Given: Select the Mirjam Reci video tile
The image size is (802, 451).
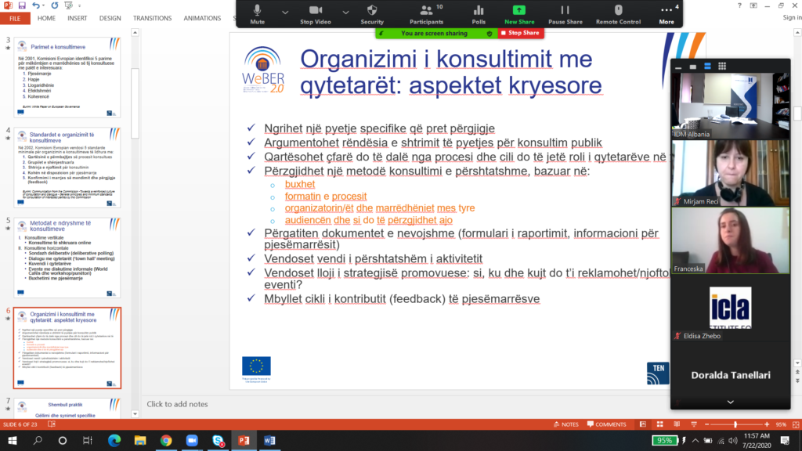Looking at the screenshot, I should [x=731, y=173].
